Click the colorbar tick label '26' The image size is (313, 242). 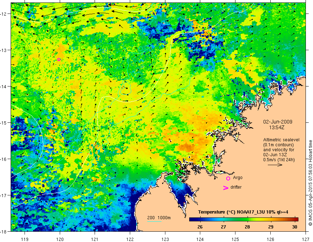coord(200,227)
